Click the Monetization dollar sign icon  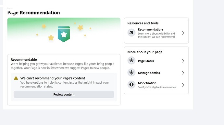click(x=131, y=85)
